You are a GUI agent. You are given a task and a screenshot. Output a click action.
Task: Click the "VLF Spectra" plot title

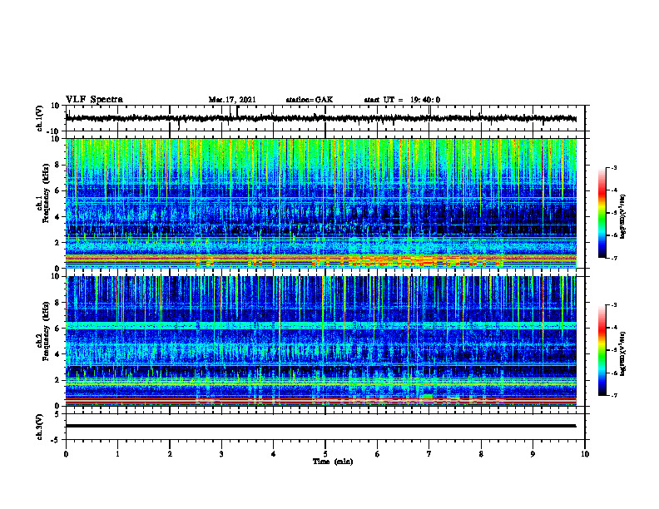pyautogui.click(x=94, y=100)
